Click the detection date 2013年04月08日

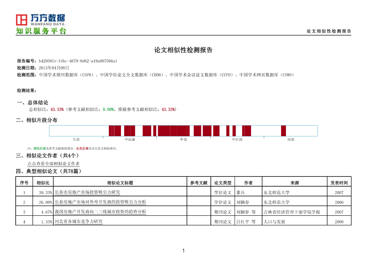pos(54,68)
